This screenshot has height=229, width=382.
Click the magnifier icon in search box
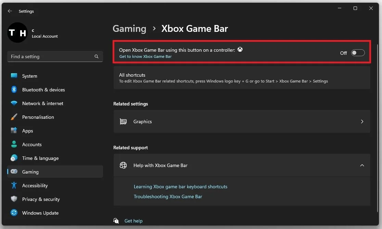pos(97,56)
